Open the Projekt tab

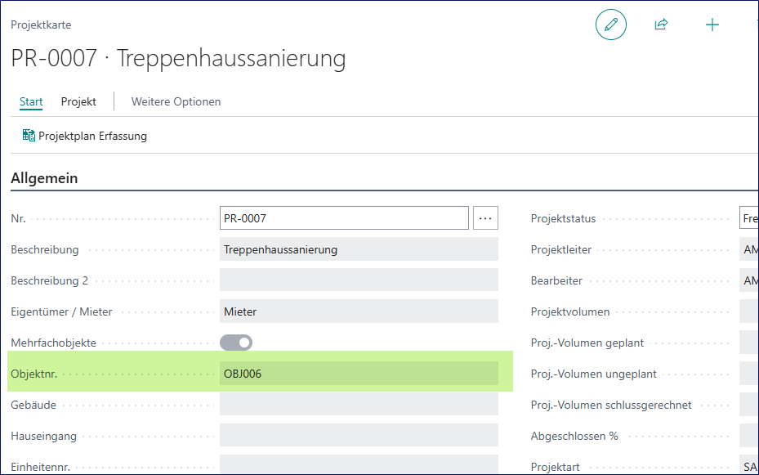[78, 101]
